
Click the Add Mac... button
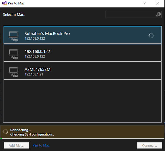coord(16,145)
